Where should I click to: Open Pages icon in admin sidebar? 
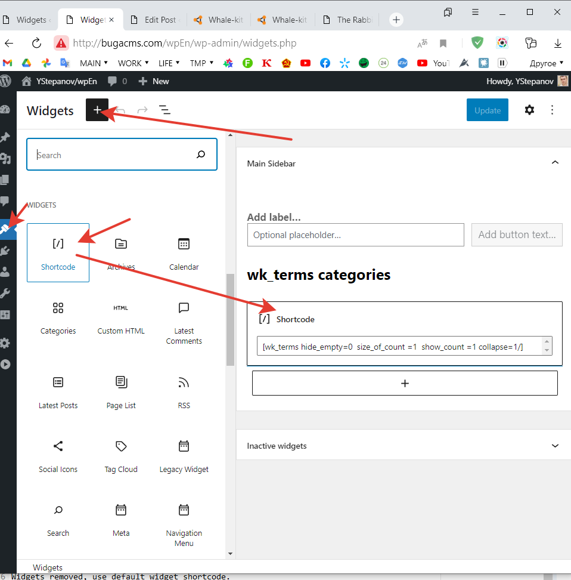[5, 180]
